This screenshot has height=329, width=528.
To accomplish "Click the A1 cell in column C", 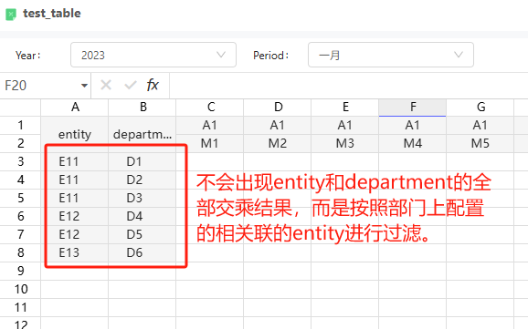I will click(210, 126).
